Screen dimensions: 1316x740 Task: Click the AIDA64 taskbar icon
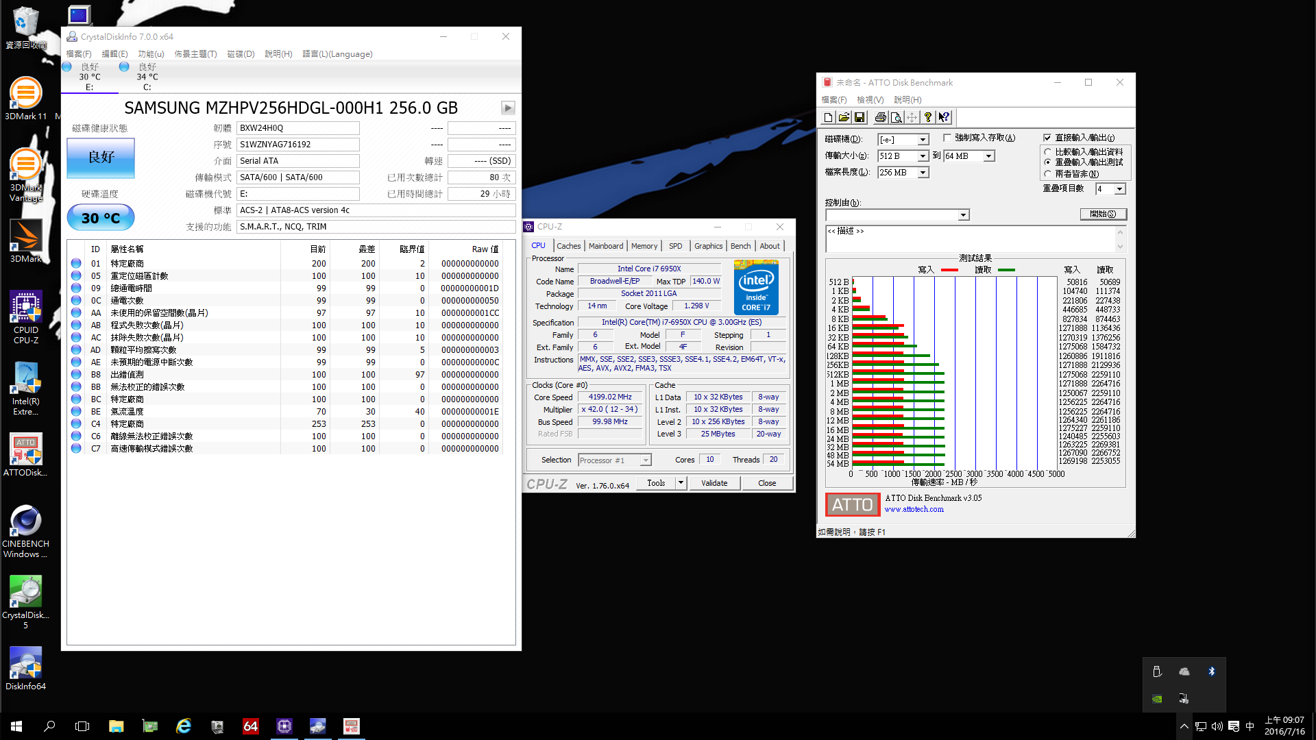pyautogui.click(x=251, y=726)
